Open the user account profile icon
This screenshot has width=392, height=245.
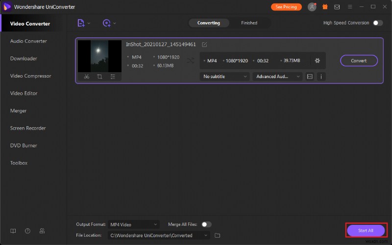coord(312,7)
